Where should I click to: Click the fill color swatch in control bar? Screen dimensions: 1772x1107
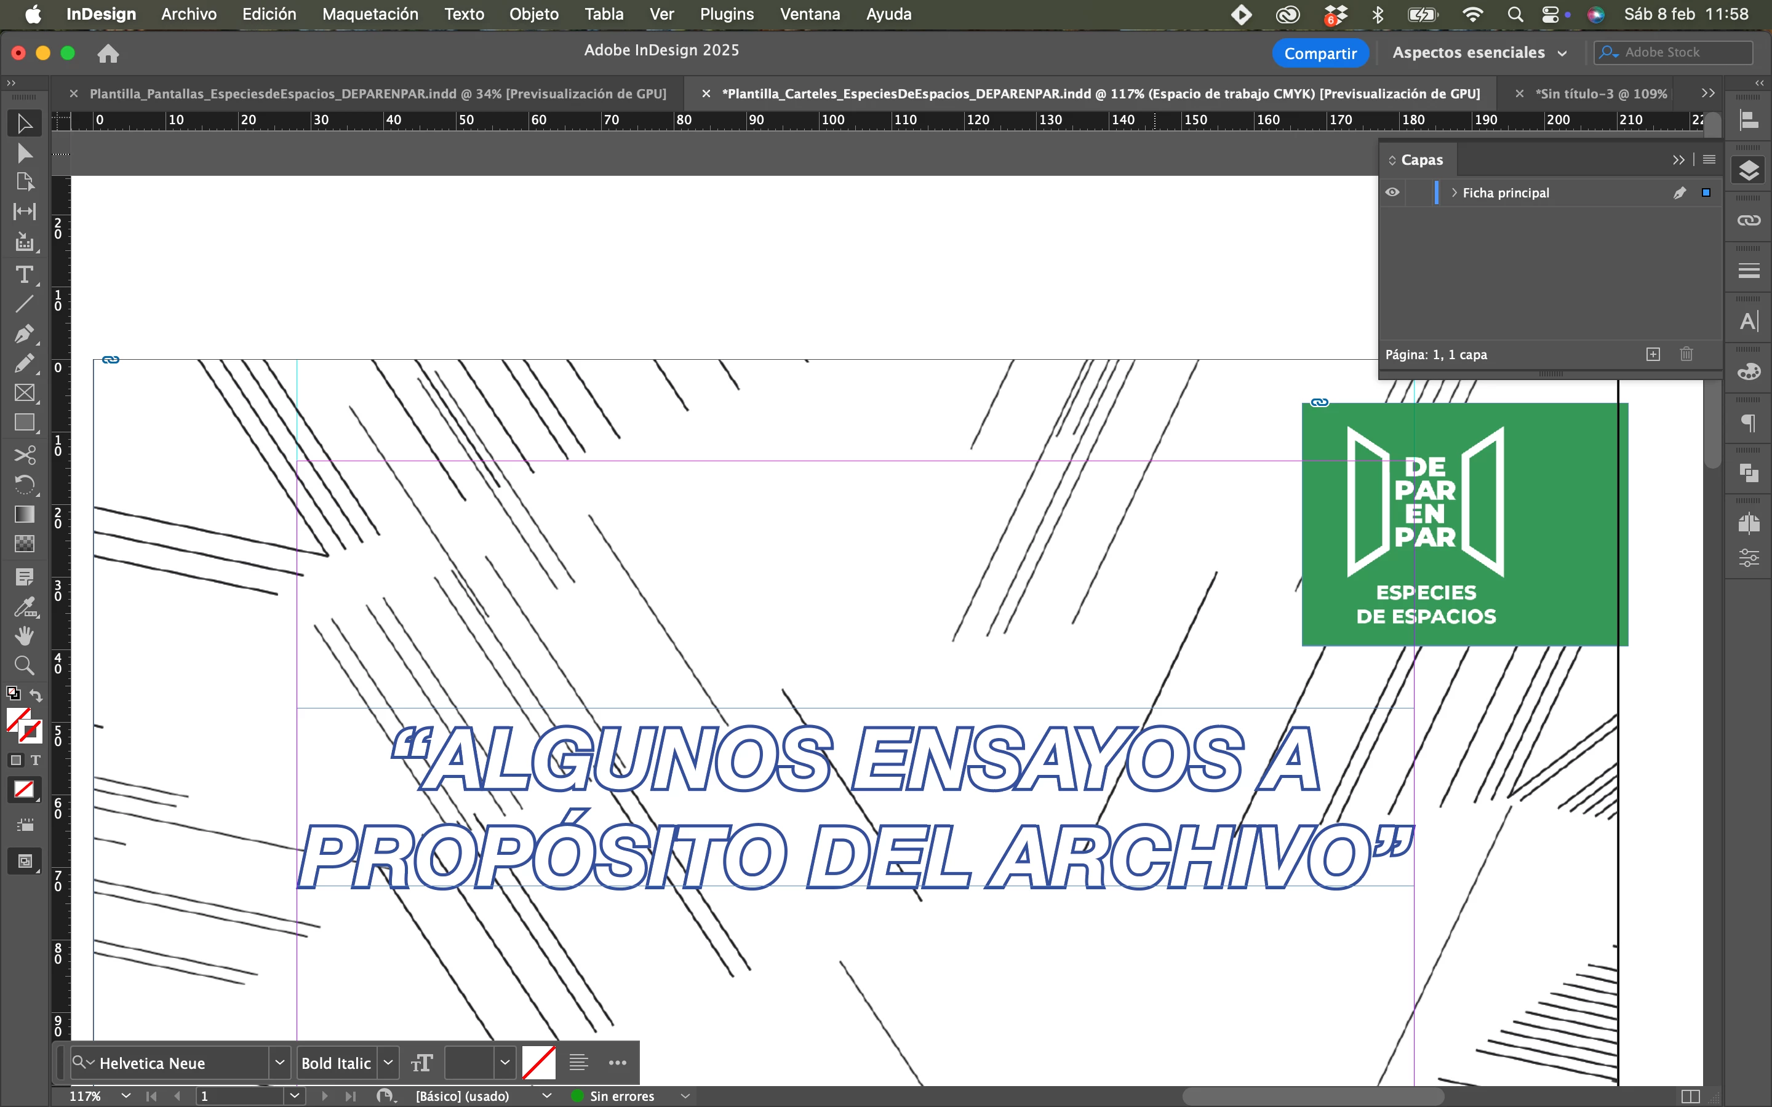[x=538, y=1062]
